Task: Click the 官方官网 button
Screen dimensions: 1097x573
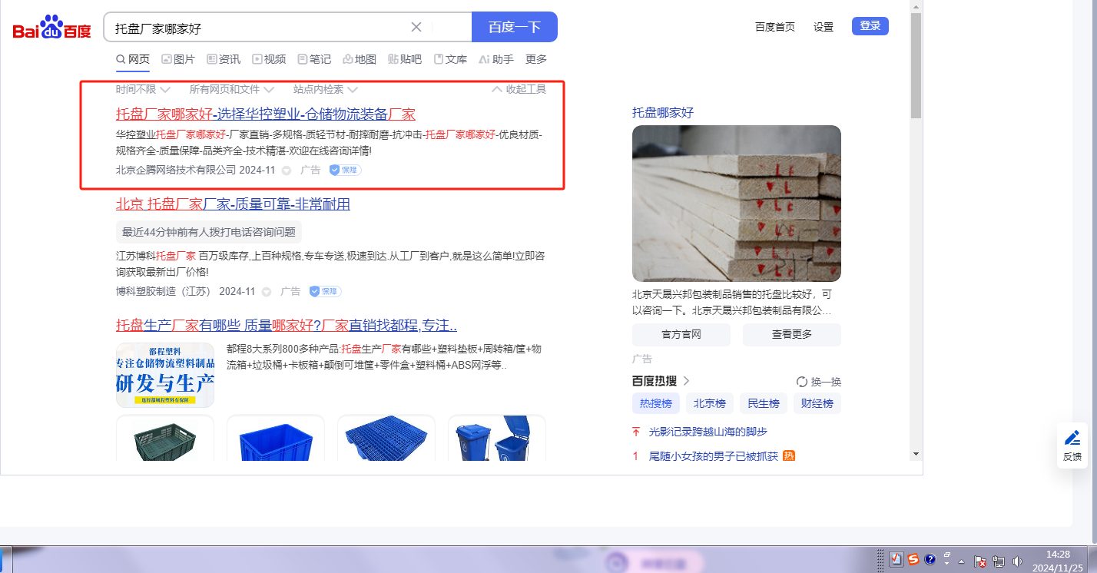Action: [681, 335]
